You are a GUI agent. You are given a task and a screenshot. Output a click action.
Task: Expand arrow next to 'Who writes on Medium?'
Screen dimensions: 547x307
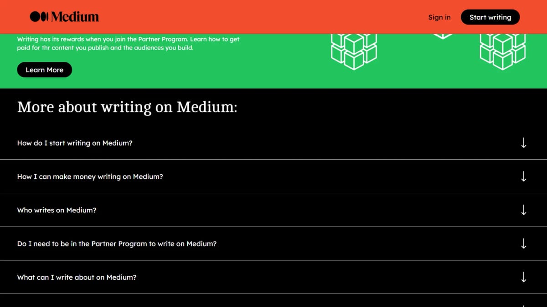[x=524, y=210]
